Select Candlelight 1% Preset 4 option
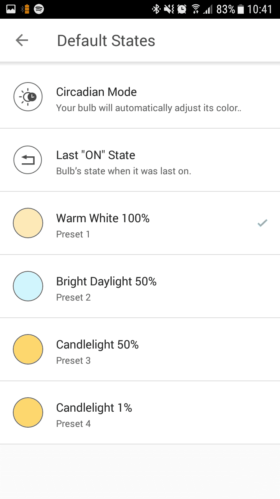Screen dimensions: 280x499 click(140, 413)
